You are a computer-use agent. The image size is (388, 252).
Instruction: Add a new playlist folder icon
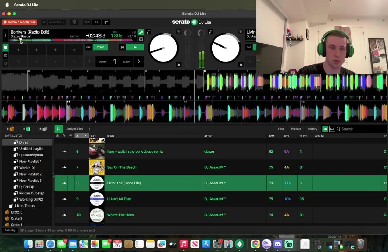43,129
